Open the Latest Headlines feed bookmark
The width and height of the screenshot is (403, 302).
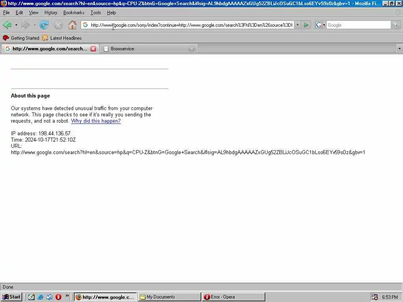click(62, 38)
